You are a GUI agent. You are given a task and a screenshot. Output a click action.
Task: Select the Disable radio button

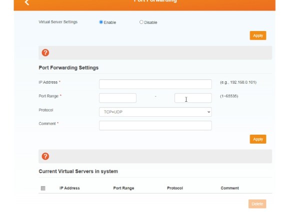tap(141, 22)
